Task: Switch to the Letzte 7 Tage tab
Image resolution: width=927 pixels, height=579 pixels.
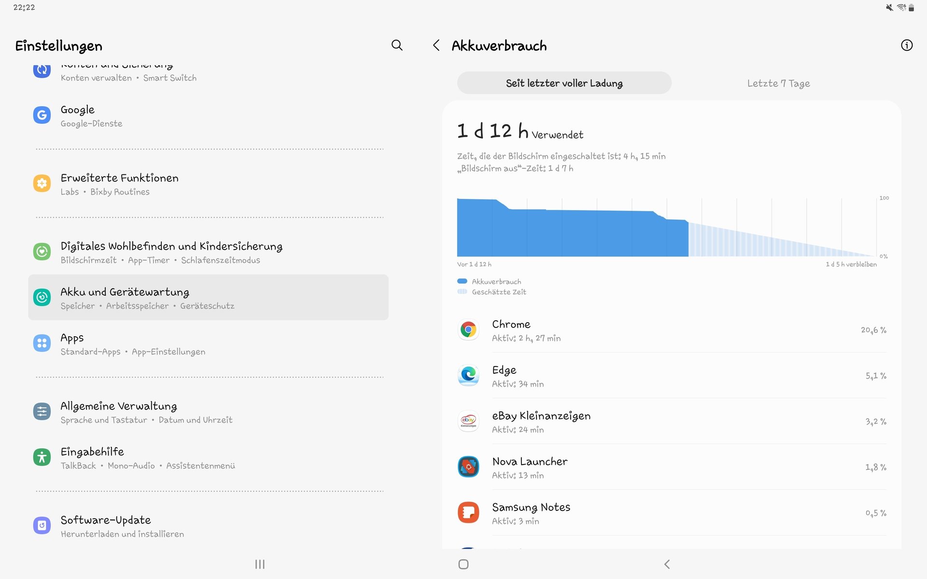Action: point(778,83)
